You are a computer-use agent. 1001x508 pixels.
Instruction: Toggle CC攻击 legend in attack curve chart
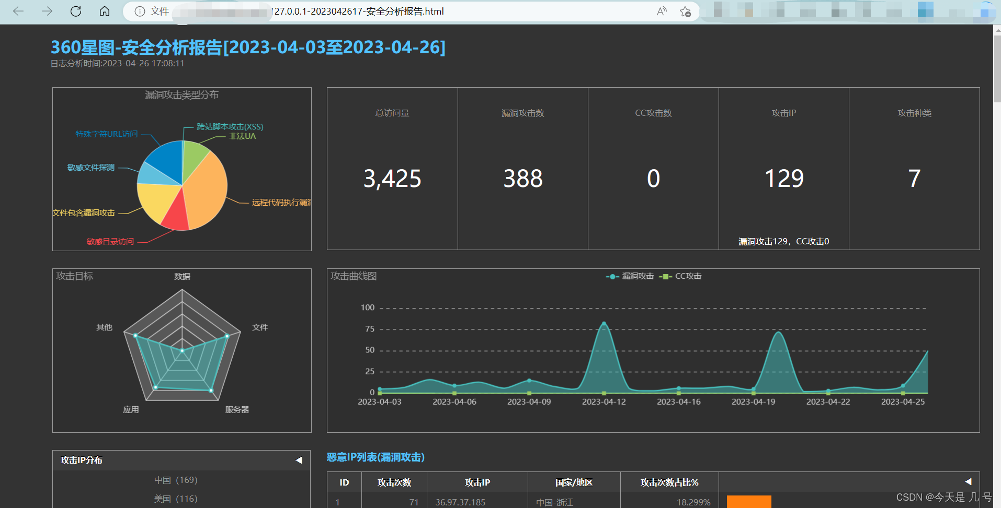[680, 276]
